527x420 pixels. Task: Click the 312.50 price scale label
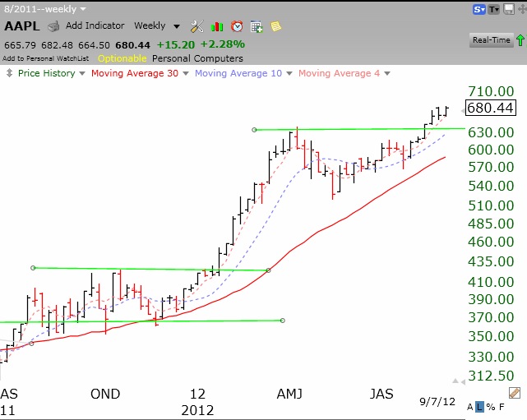[491, 376]
